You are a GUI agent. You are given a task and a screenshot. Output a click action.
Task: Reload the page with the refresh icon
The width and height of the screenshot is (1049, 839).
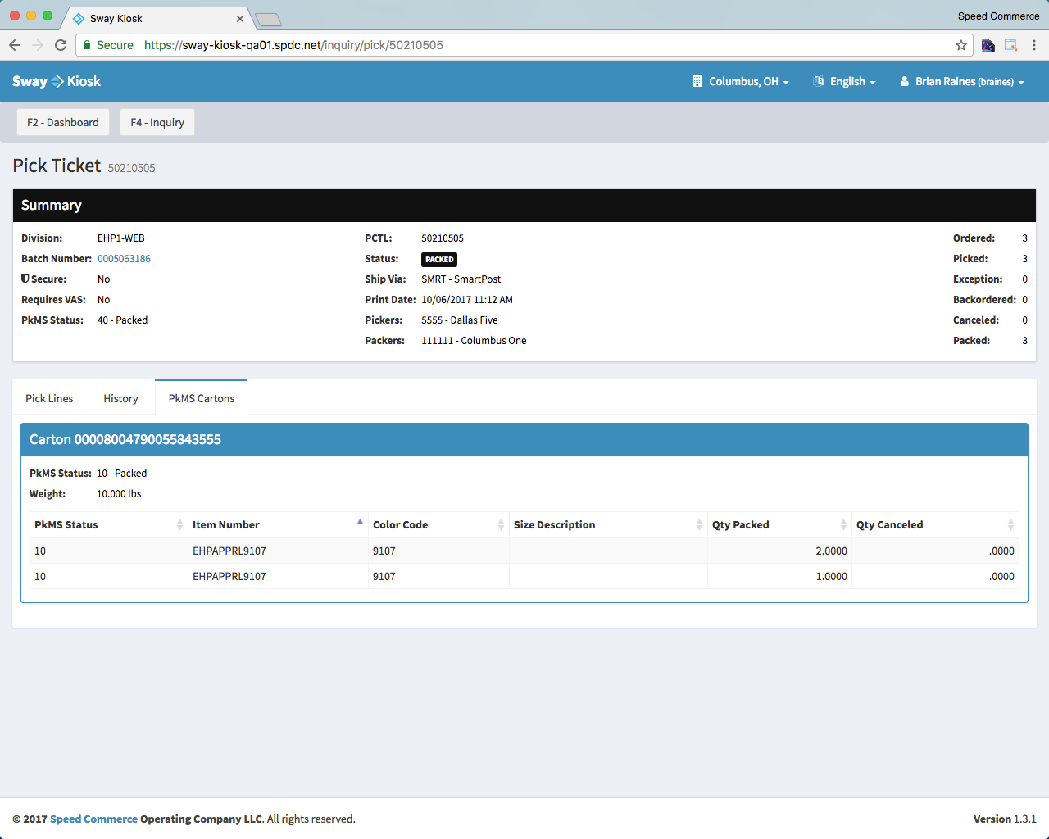pyautogui.click(x=61, y=45)
